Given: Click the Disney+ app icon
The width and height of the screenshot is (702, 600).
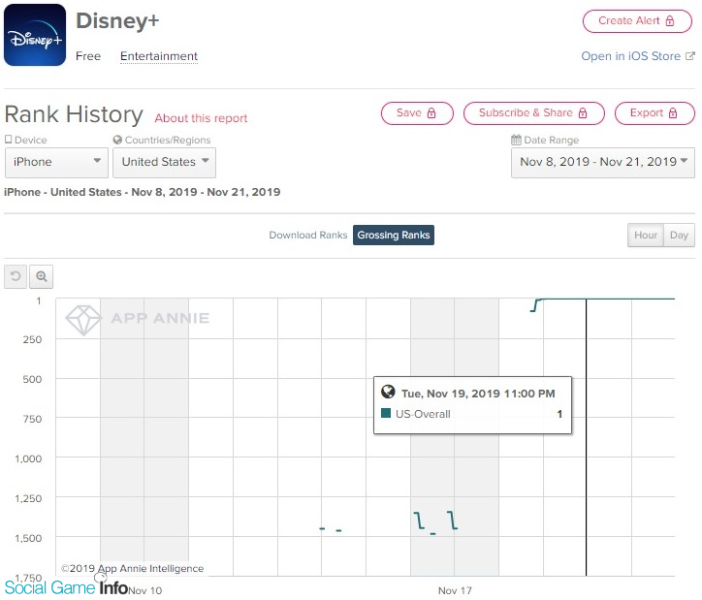Looking at the screenshot, I should pos(35,35).
